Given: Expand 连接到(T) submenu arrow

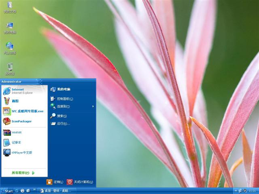Looking at the screenshot, I should click(x=93, y=106).
